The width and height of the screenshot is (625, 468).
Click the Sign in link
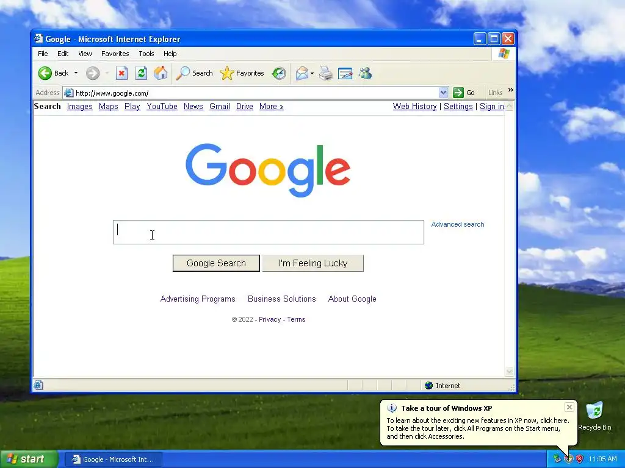tap(492, 107)
